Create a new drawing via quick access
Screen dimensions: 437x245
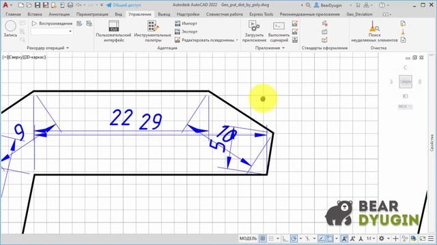pos(21,5)
